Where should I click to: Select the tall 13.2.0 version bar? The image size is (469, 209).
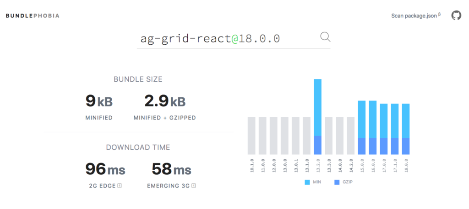click(318, 116)
